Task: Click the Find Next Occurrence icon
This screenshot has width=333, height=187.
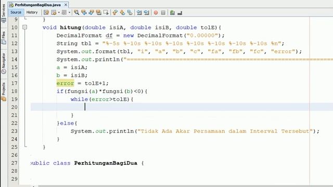Action: click(92, 12)
